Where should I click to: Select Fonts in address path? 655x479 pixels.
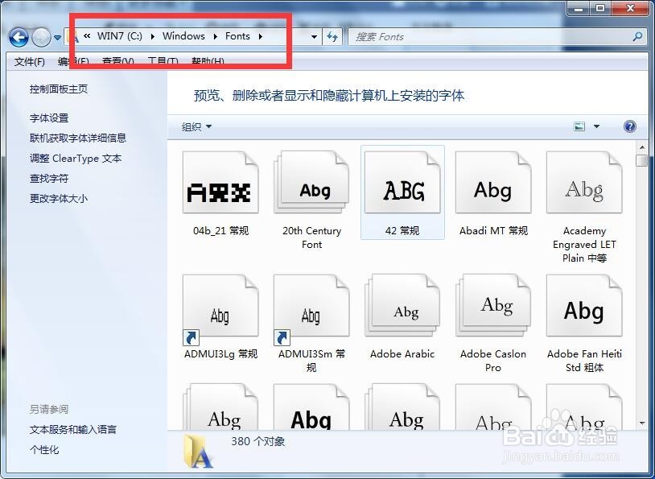pyautogui.click(x=237, y=36)
